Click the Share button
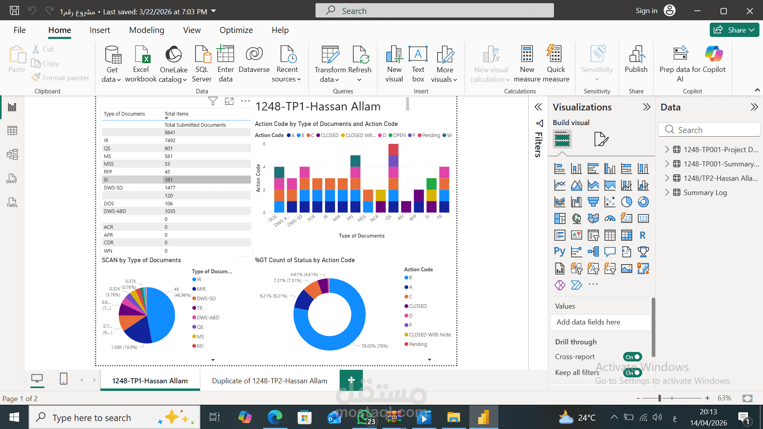The image size is (763, 429). 734,30
